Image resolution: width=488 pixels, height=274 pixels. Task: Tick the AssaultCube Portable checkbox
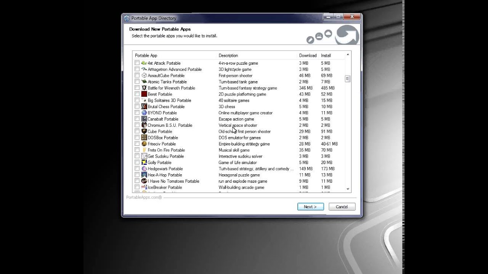pos(137,75)
